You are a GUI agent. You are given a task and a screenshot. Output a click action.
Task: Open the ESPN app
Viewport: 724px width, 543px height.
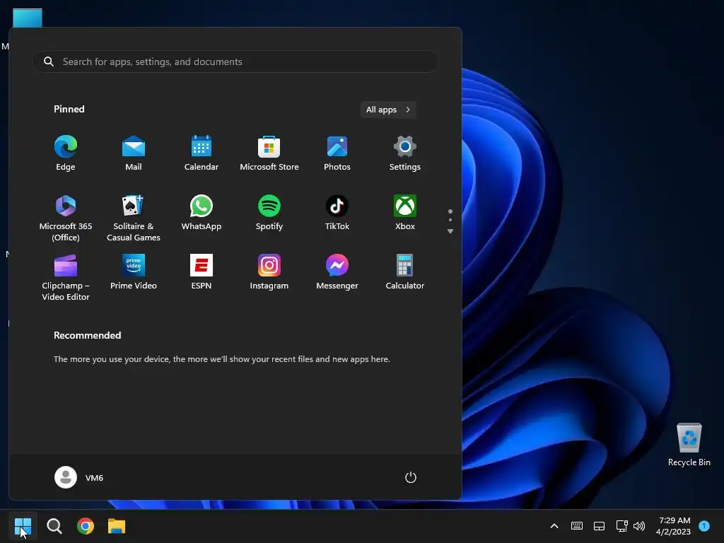click(202, 272)
